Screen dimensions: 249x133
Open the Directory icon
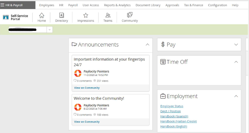point(62,15)
